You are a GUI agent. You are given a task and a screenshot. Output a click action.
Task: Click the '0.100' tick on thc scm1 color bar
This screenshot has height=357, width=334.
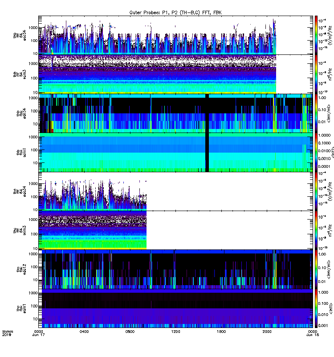pos(323,303)
